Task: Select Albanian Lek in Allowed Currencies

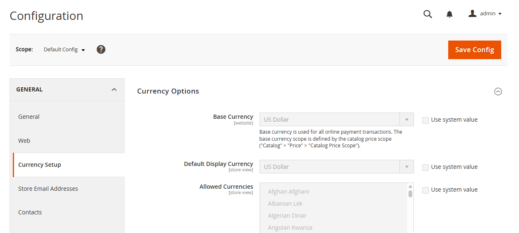Action: (285, 204)
